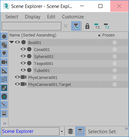Hide PhysCamera001.Target using its eye icon
The height and width of the screenshot is (137, 129).
(x=17, y=84)
